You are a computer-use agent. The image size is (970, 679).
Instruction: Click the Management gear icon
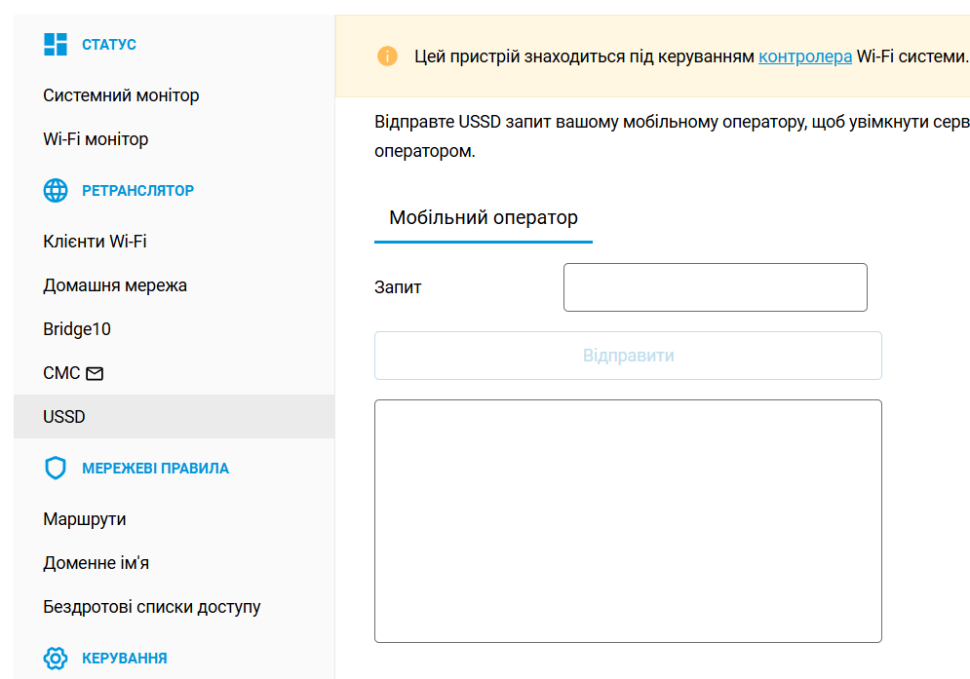tap(56, 658)
